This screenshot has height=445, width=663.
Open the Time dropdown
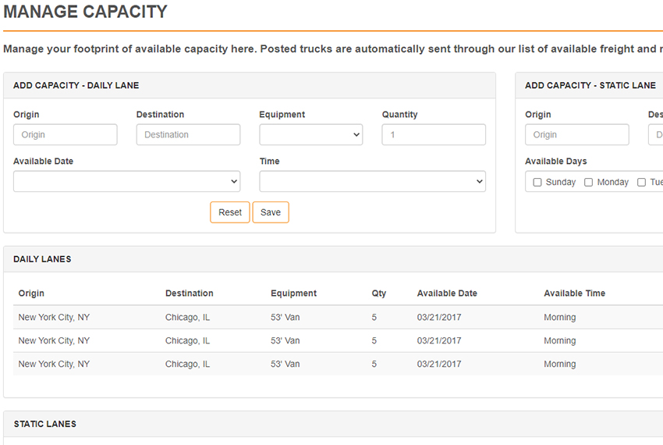[373, 181]
